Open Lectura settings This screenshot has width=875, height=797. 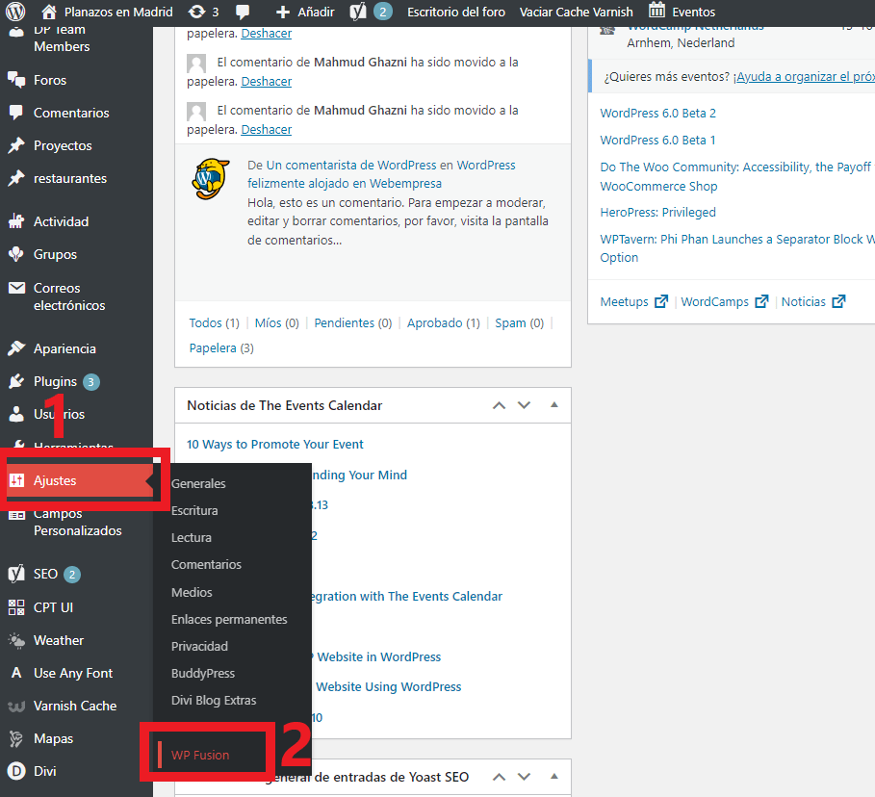click(x=191, y=537)
